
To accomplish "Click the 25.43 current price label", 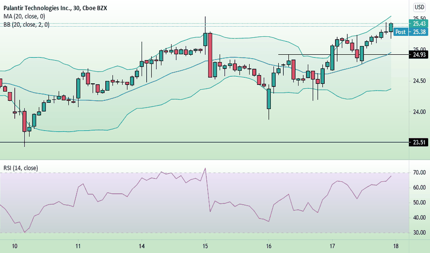I will coord(418,23).
